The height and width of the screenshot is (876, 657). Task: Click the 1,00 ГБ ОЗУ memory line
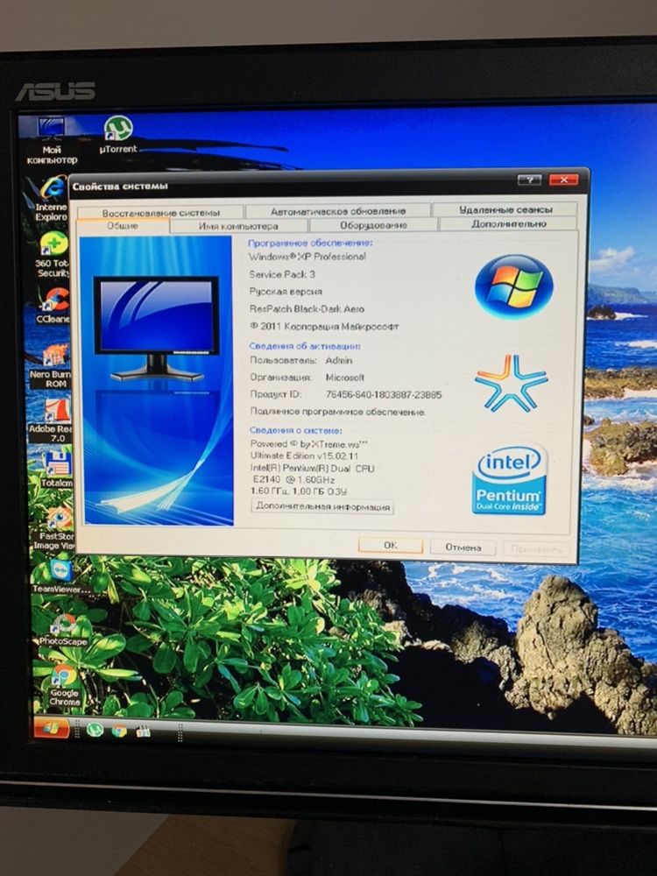299,491
